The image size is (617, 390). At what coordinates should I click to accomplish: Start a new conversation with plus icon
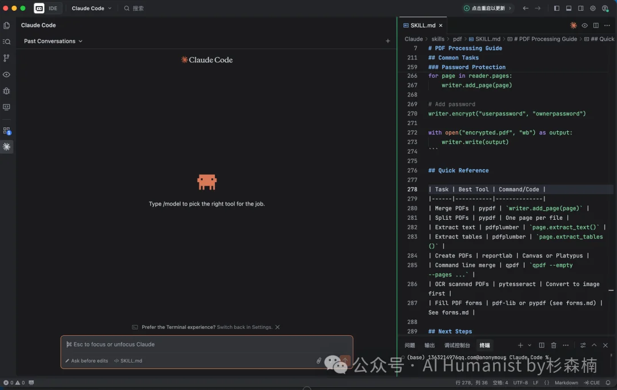tap(388, 41)
